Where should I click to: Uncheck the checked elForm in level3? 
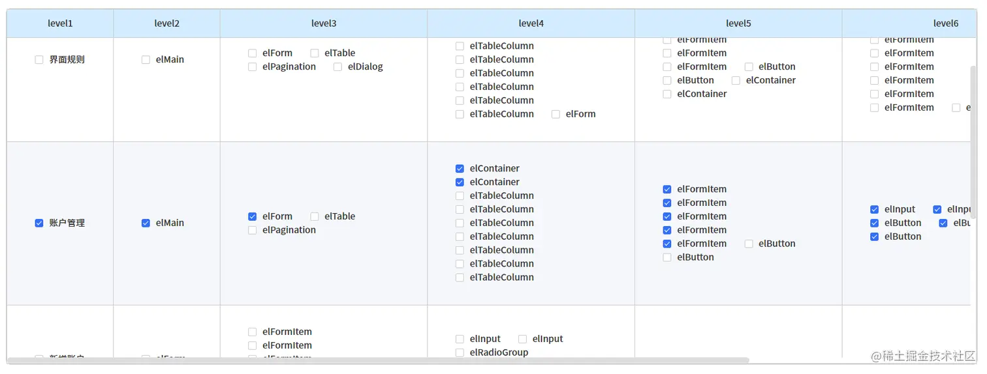[253, 217]
